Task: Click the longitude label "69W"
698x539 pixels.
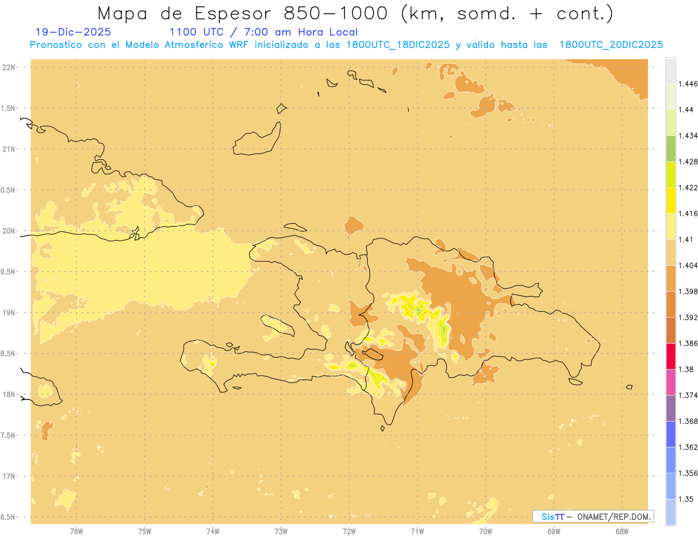Action: tap(554, 531)
